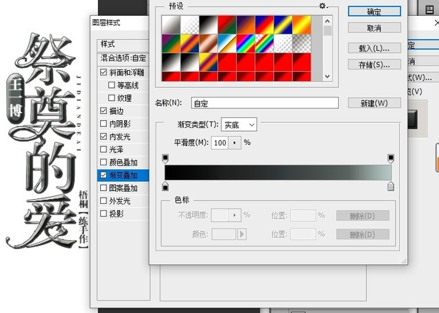
Task: Uncheck the 斜面和浮雕 effect checkbox
Action: [x=104, y=72]
